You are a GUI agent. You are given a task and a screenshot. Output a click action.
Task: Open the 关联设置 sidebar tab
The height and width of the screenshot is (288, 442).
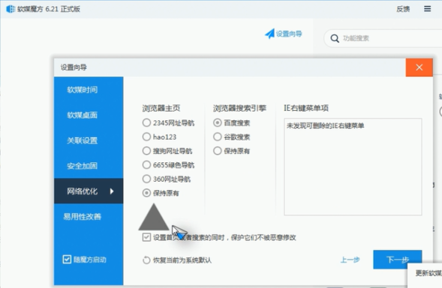point(89,140)
